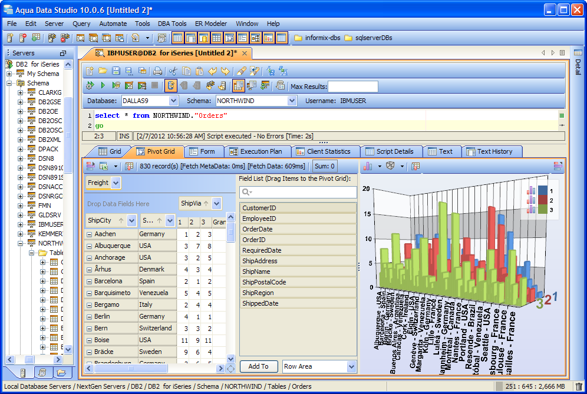Click the execute with gear icon
This screenshot has height=394, width=587.
[x=90, y=85]
